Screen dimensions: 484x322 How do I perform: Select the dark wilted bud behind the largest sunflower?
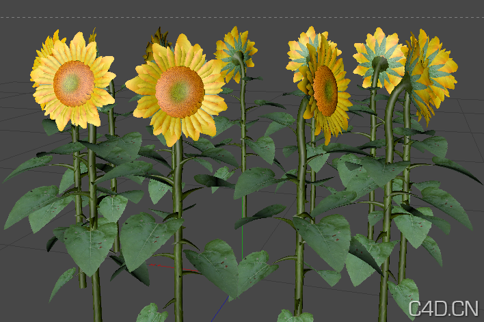pyautogui.click(x=157, y=43)
